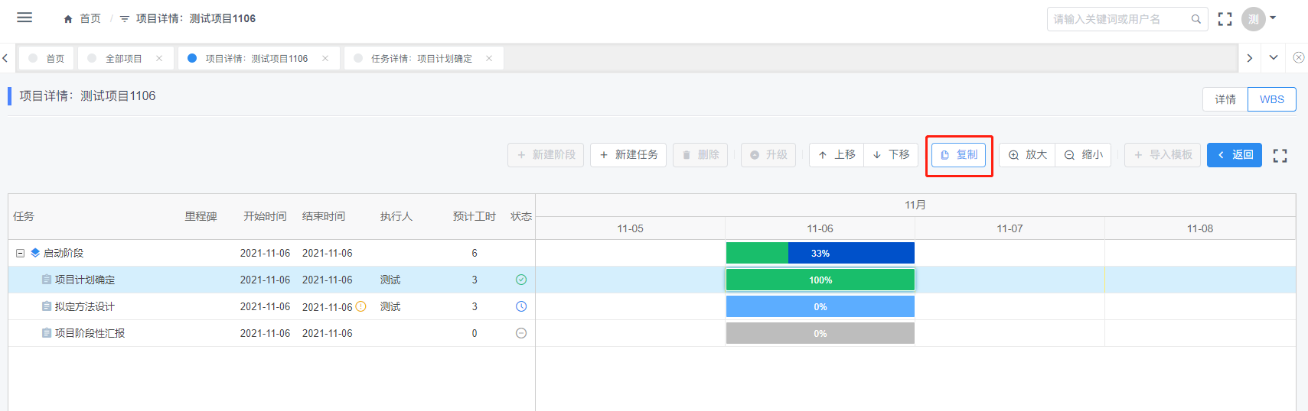This screenshot has width=1308, height=411.
Task: Click the 11-08 date column header
Action: (x=1200, y=228)
